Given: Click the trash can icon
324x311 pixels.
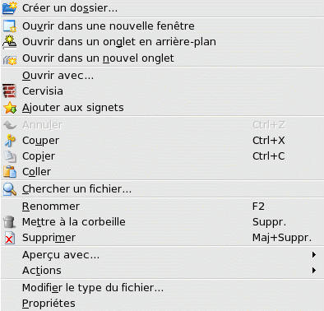Looking at the screenshot, I should tap(10, 222).
